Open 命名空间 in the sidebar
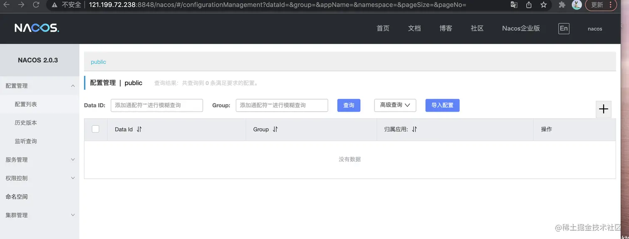The width and height of the screenshot is (629, 239). point(17,197)
